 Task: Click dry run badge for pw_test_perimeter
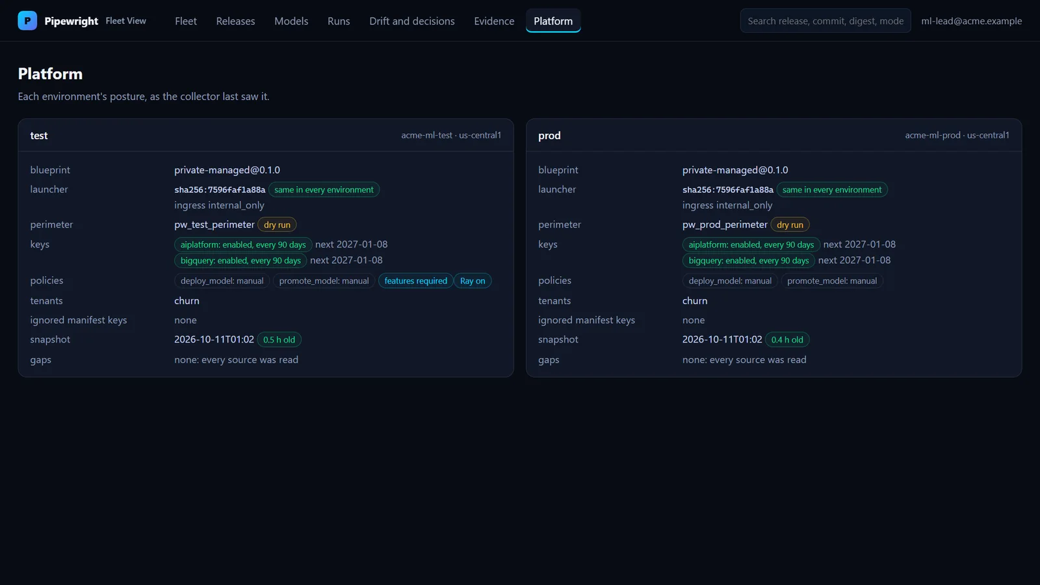point(277,225)
